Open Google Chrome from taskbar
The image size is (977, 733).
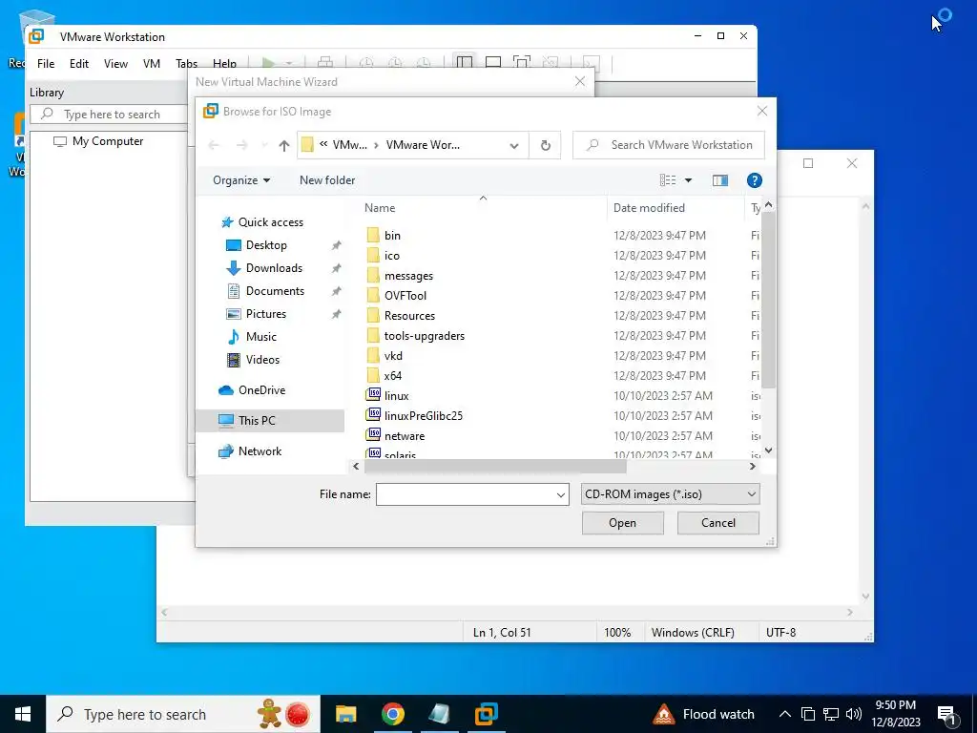coord(392,714)
